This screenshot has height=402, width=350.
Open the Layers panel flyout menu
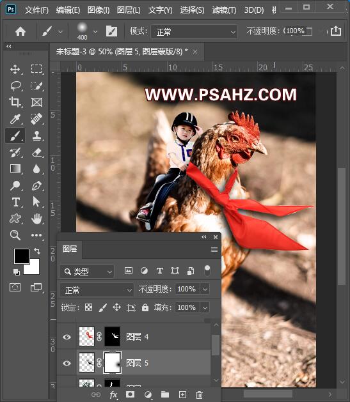tap(214, 249)
